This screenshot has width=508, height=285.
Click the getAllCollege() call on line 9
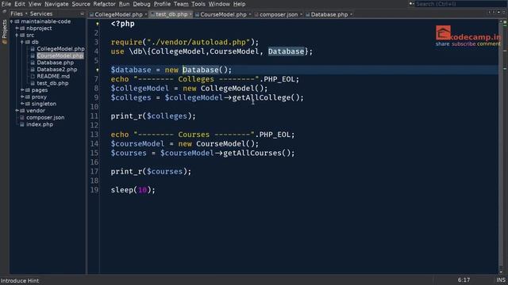click(267, 97)
